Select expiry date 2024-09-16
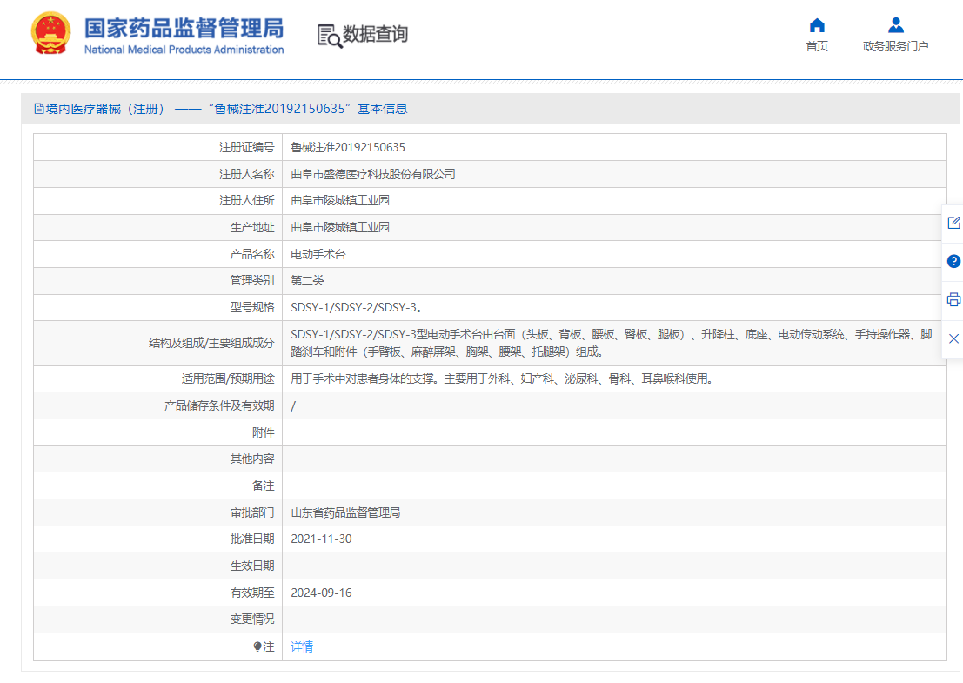This screenshot has width=963, height=683. click(x=321, y=593)
